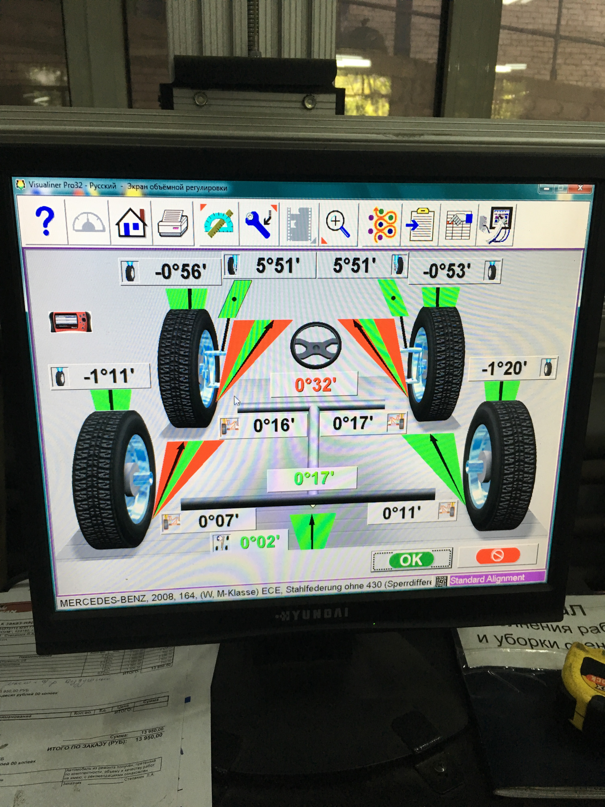Go to the Home screen icon

click(x=131, y=223)
